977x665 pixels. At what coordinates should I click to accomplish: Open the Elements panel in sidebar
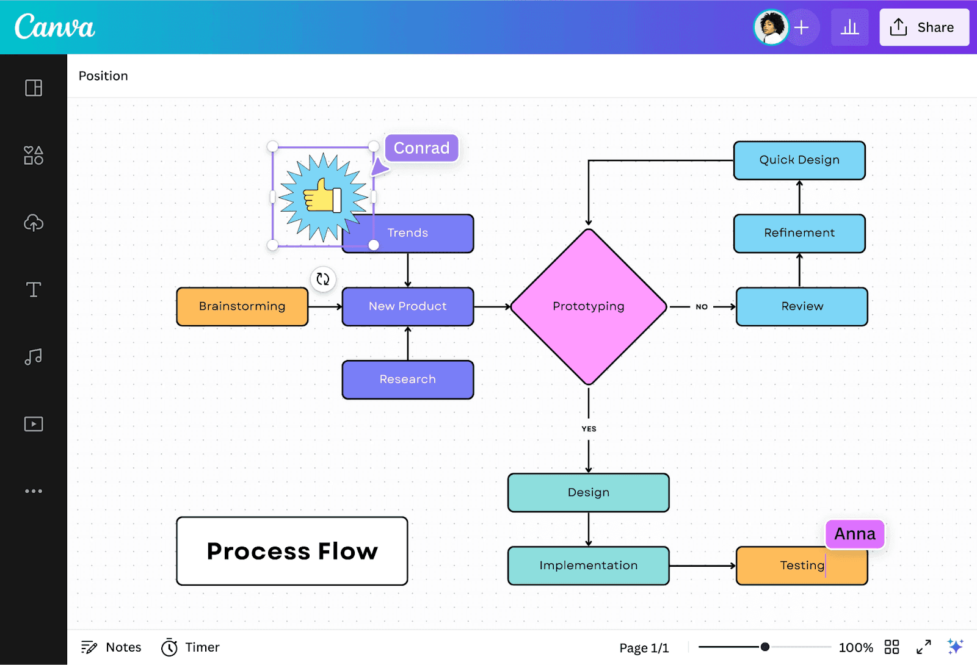pyautogui.click(x=34, y=155)
